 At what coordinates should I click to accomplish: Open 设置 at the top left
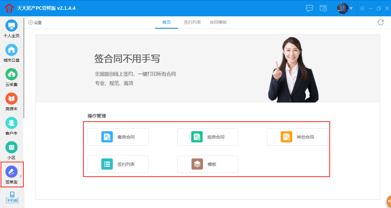(x=35, y=23)
